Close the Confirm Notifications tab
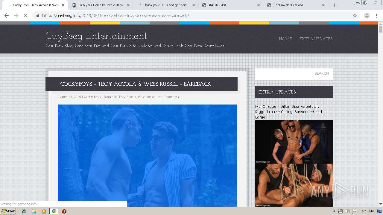Screen dimensions: 383x215 point(323,5)
